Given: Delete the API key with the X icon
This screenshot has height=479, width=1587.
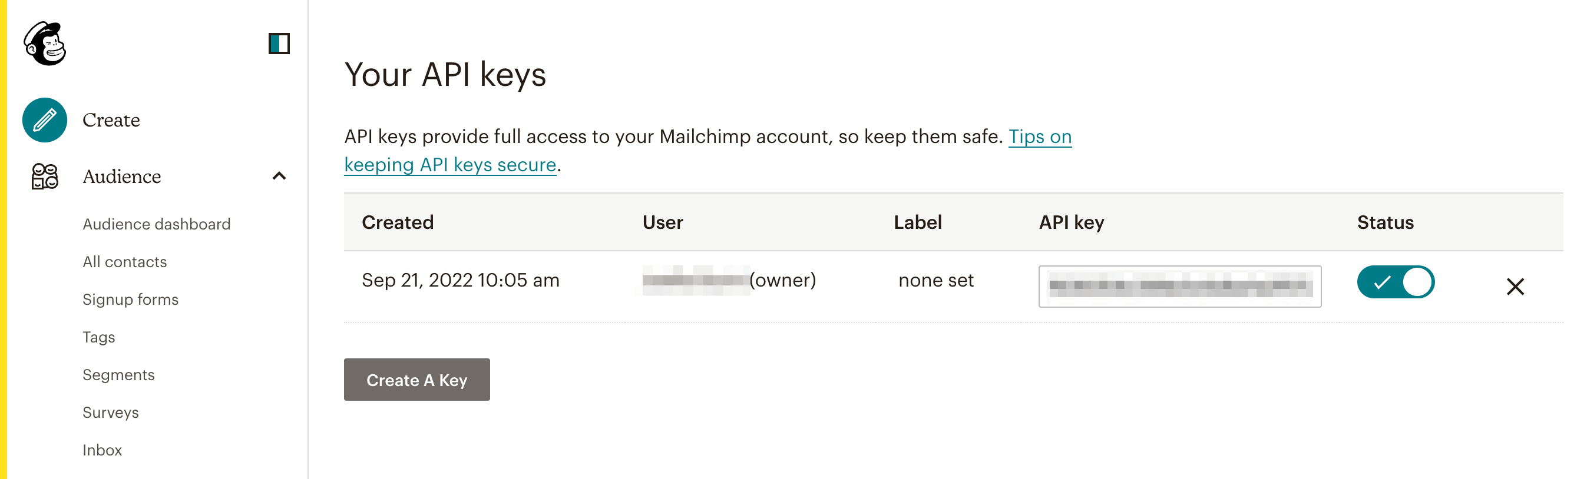Looking at the screenshot, I should 1515,287.
